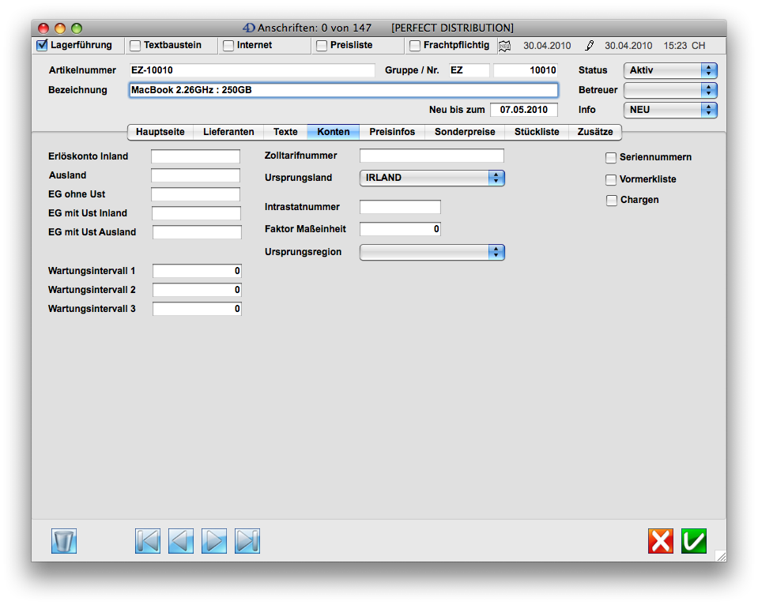Screen dimensions: 758x605
Task: Jump to first record arrow icon
Action: [x=148, y=541]
